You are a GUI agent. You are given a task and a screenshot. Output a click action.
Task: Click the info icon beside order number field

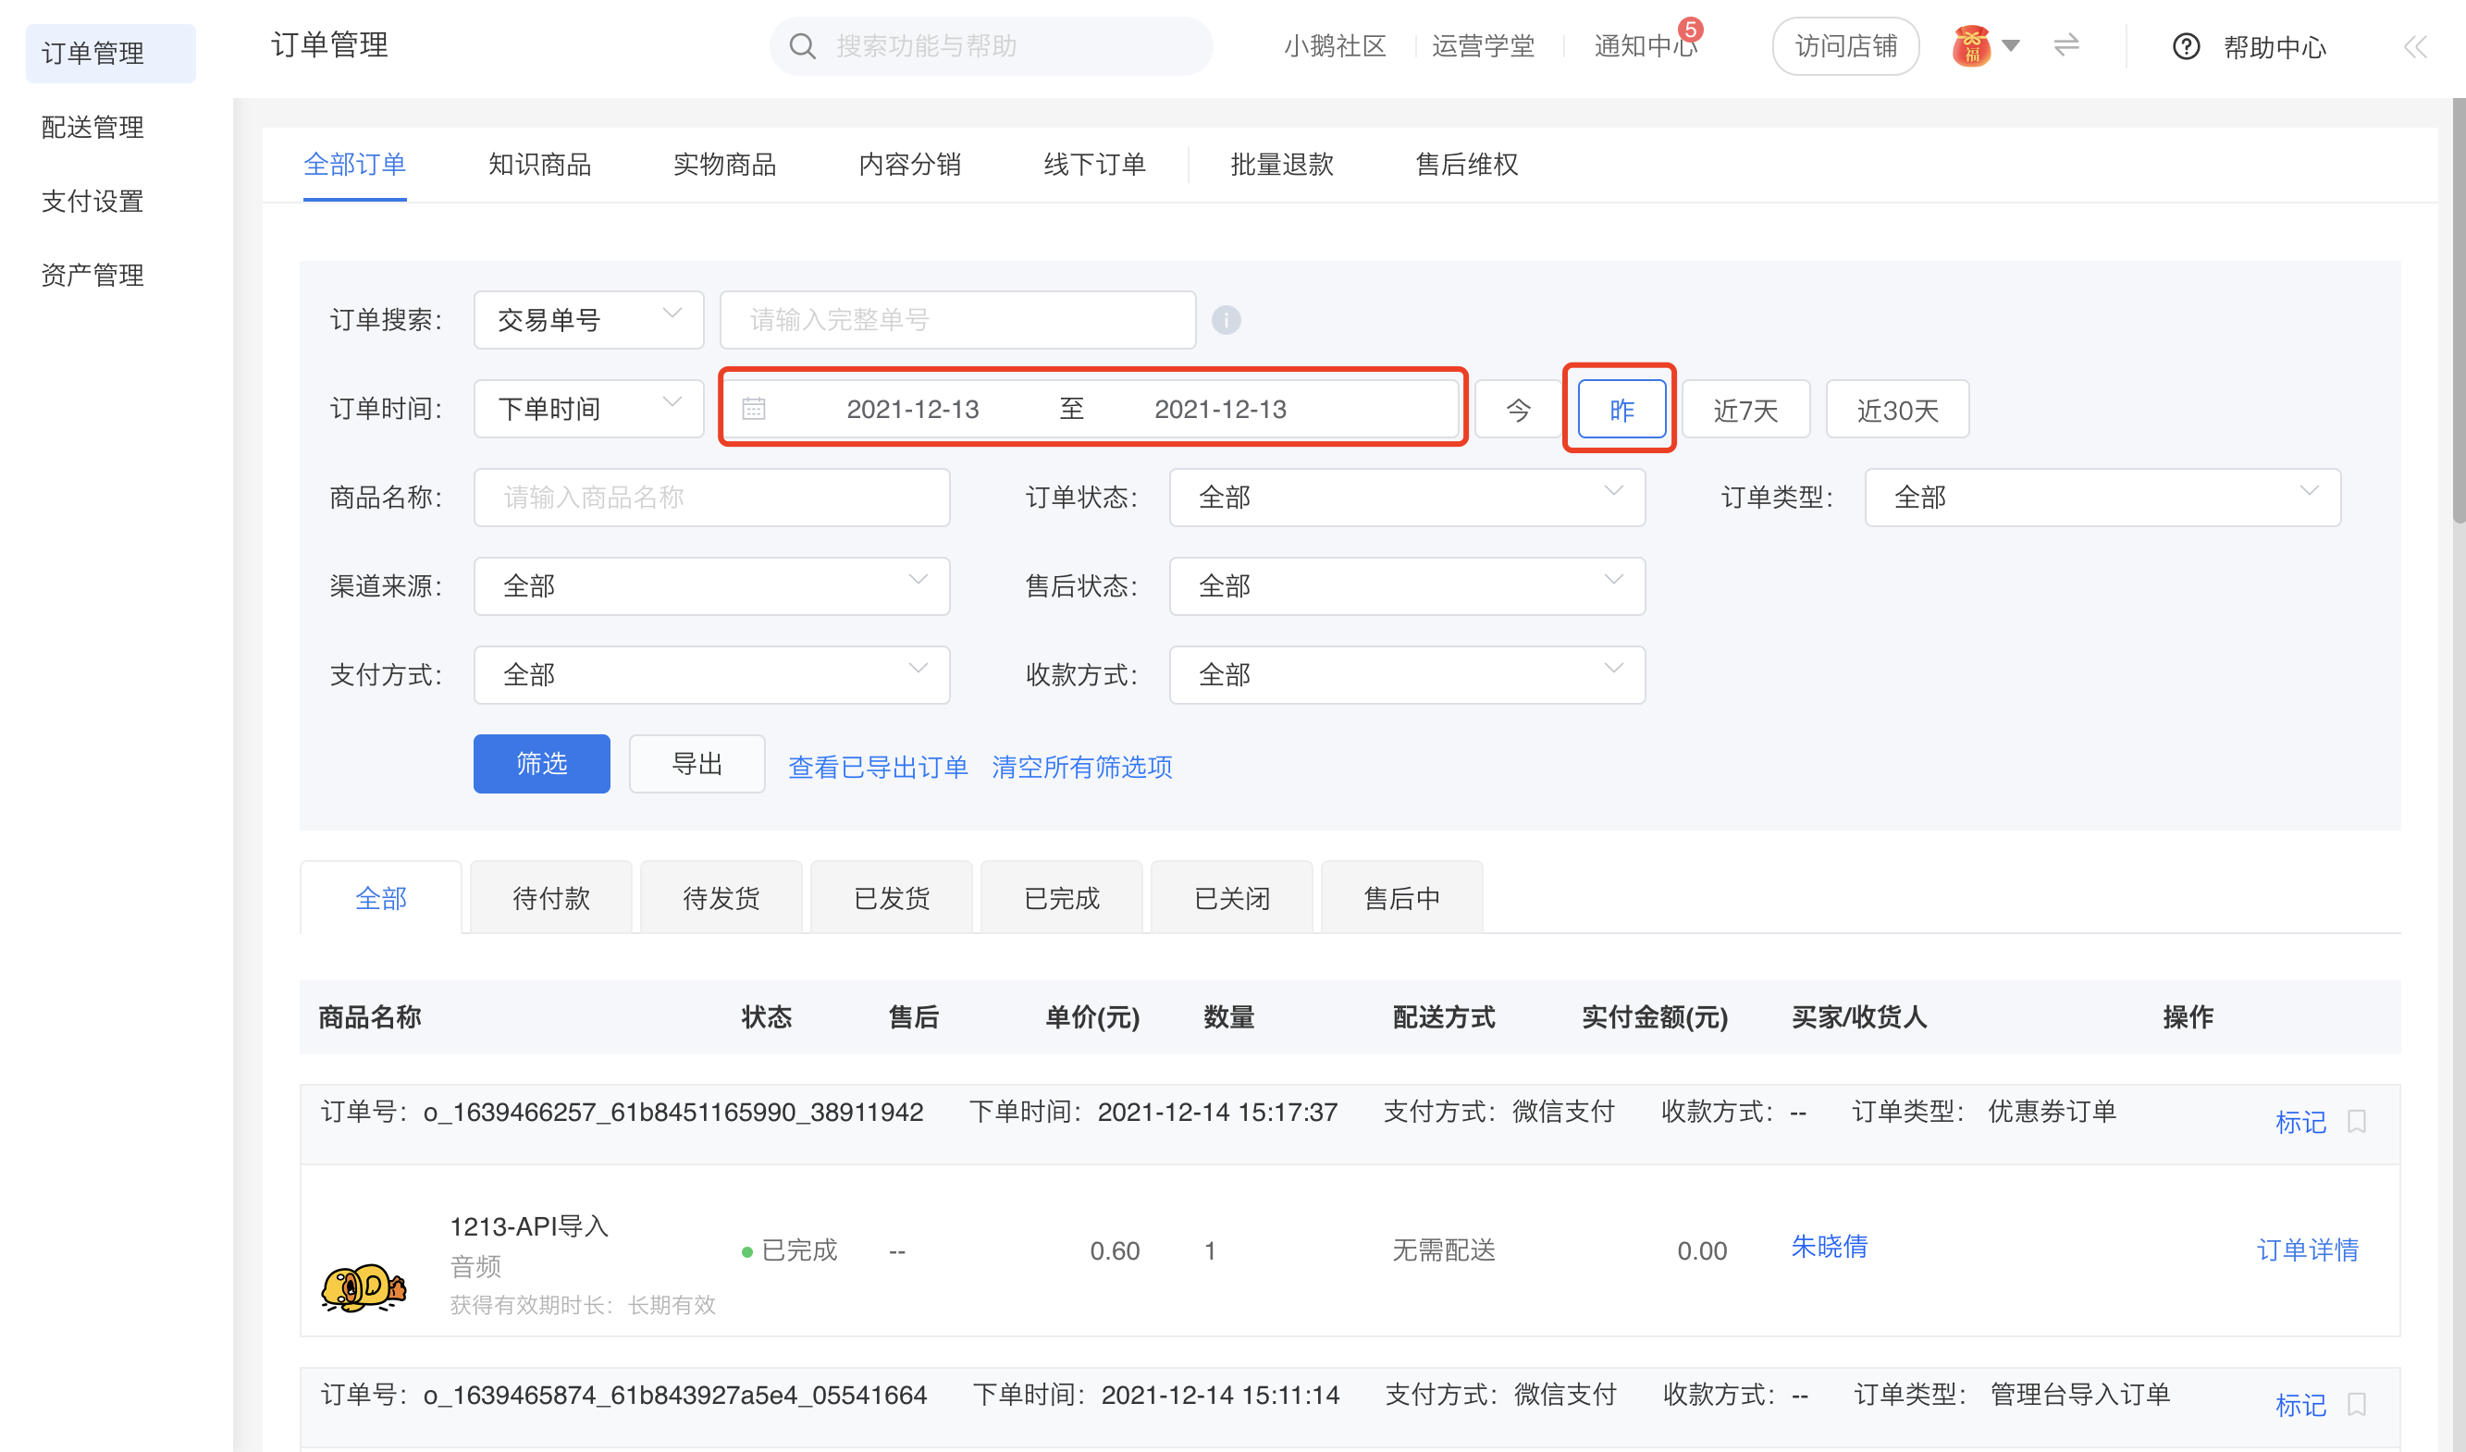1227,320
